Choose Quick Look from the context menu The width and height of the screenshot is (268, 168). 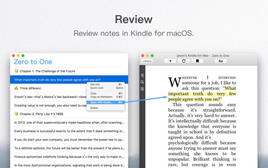[106, 88]
